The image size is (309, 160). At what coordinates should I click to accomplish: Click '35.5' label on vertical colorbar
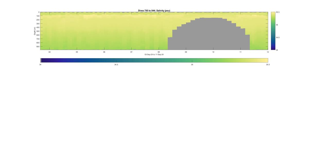click(278, 12)
